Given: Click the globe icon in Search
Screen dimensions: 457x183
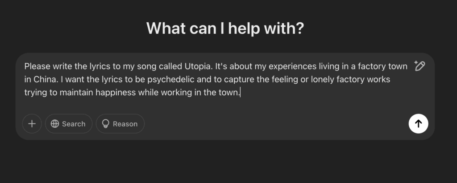Looking at the screenshot, I should pos(55,124).
